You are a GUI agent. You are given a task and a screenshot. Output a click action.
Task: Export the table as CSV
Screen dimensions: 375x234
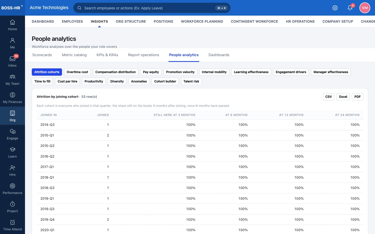click(x=329, y=97)
